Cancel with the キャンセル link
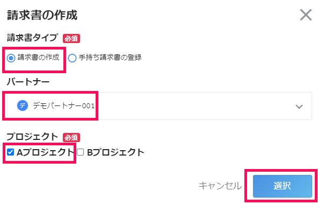The height and width of the screenshot is (204, 318). (220, 186)
